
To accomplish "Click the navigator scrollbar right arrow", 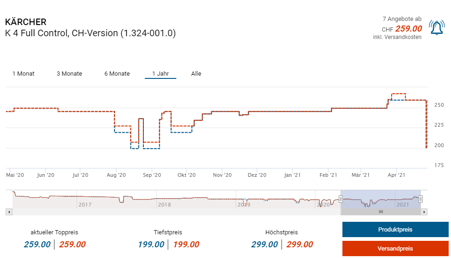I will [x=424, y=212].
